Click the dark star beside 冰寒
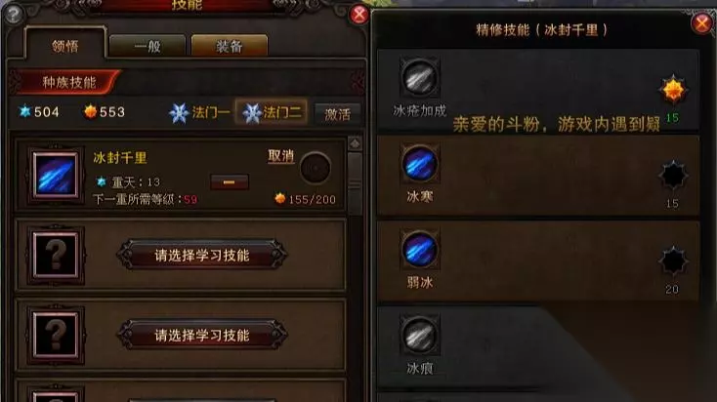The height and width of the screenshot is (402, 717). 673,175
